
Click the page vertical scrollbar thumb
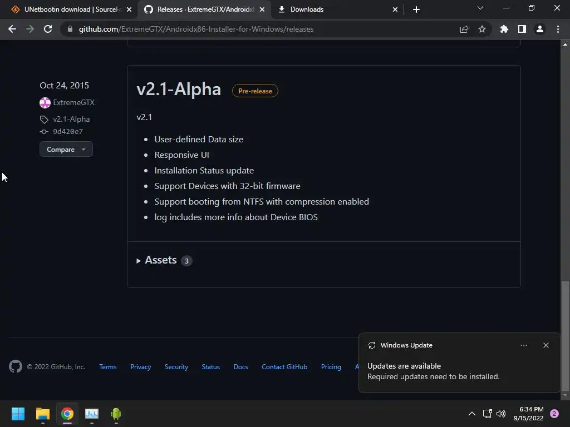[565, 335]
